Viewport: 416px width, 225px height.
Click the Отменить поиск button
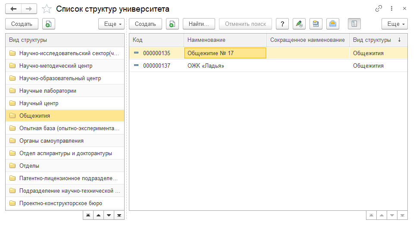point(245,24)
